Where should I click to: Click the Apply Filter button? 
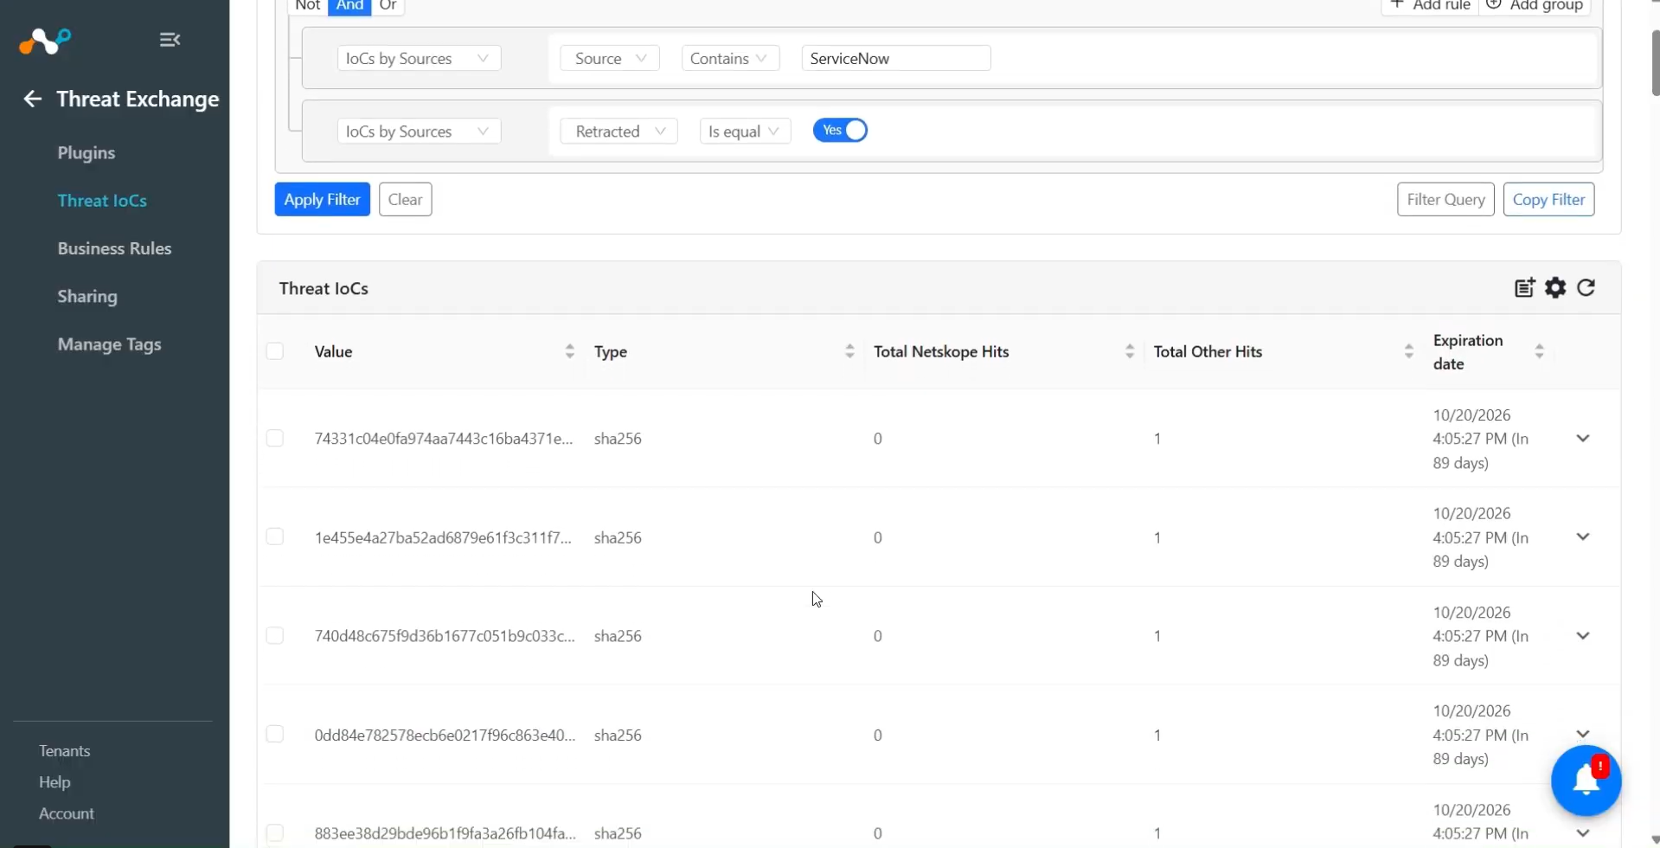click(x=323, y=199)
